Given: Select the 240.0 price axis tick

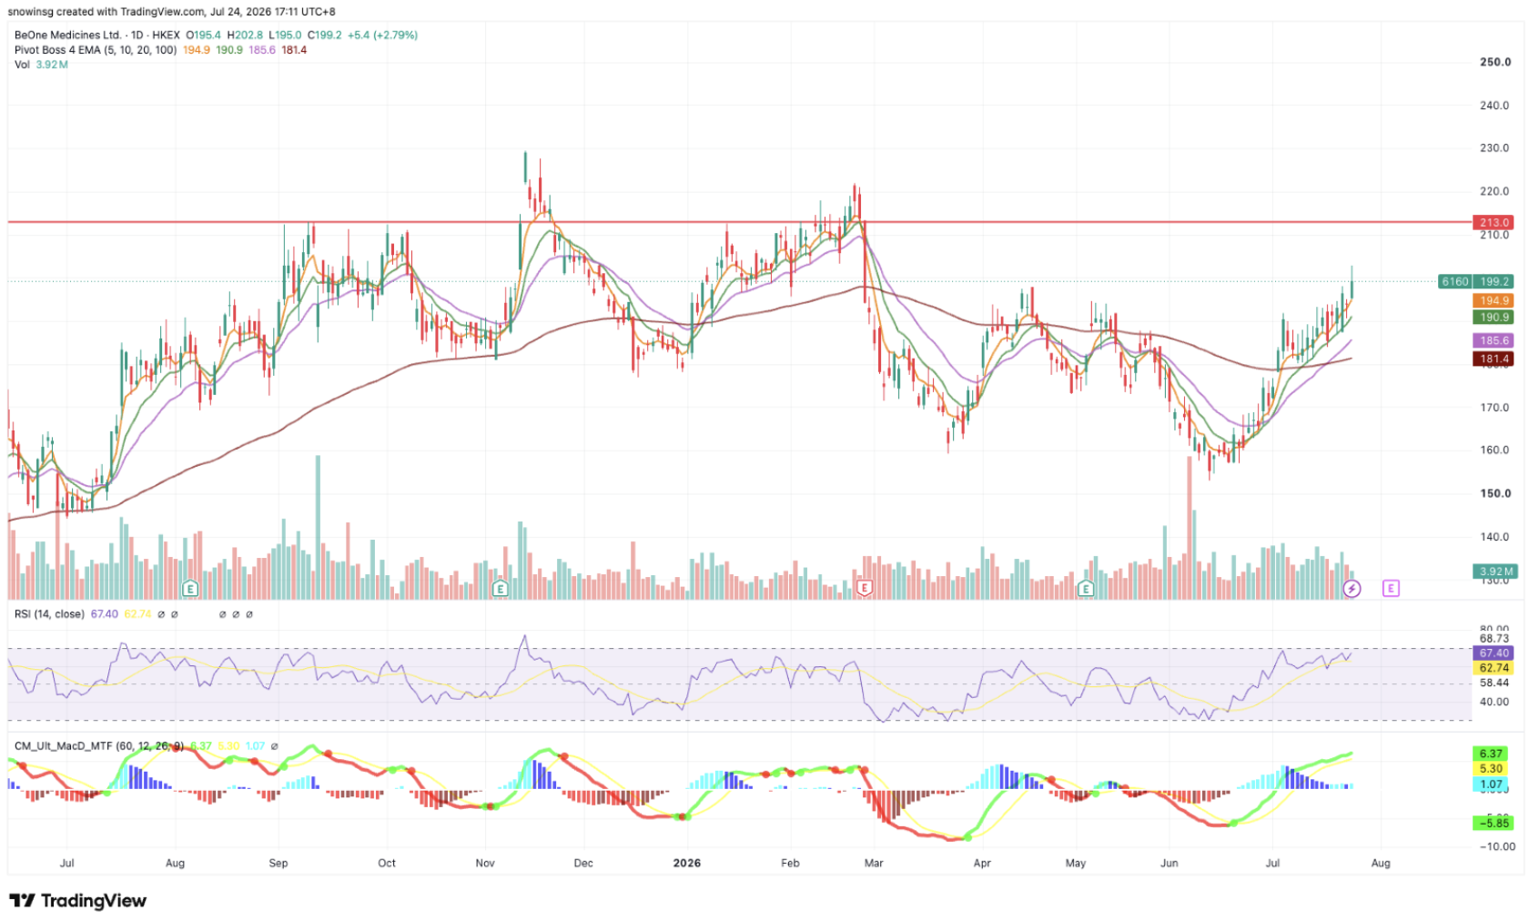Looking at the screenshot, I should [x=1495, y=106].
